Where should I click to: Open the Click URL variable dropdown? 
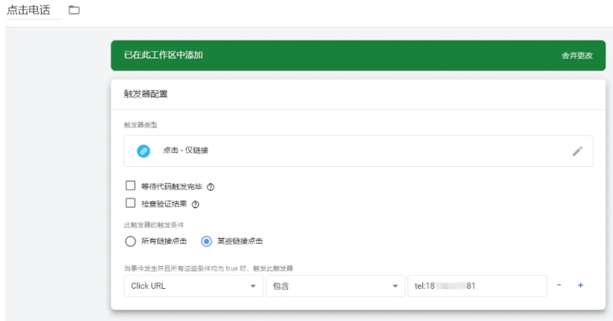click(x=194, y=286)
